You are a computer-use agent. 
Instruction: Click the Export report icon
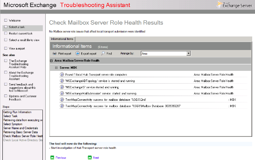(x=78, y=53)
